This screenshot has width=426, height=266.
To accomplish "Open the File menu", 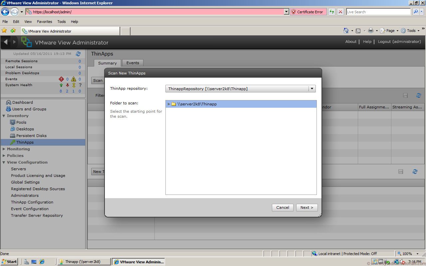I will (x=5, y=22).
